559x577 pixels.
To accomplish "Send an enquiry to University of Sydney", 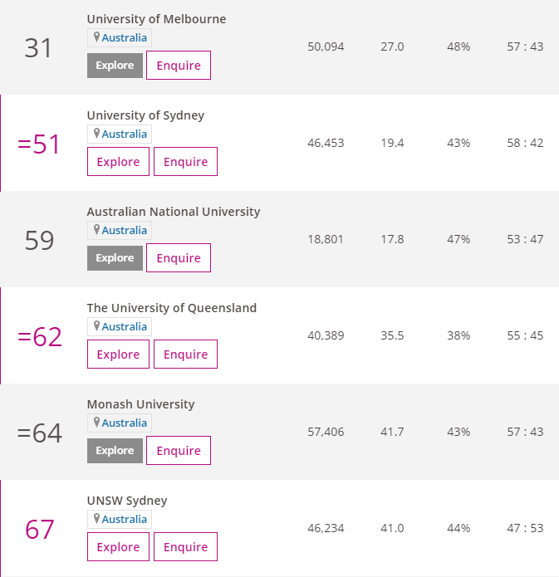I will point(185,162).
